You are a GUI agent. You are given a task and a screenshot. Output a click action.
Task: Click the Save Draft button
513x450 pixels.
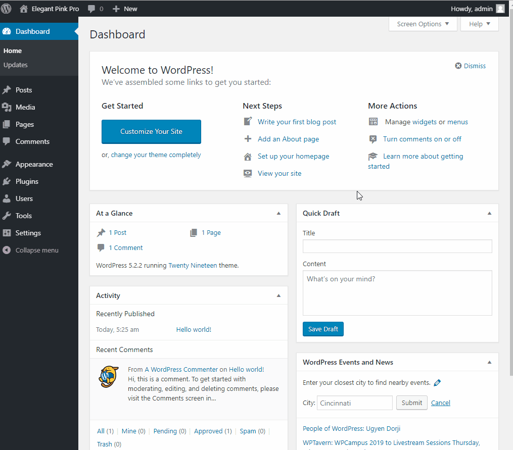point(323,329)
